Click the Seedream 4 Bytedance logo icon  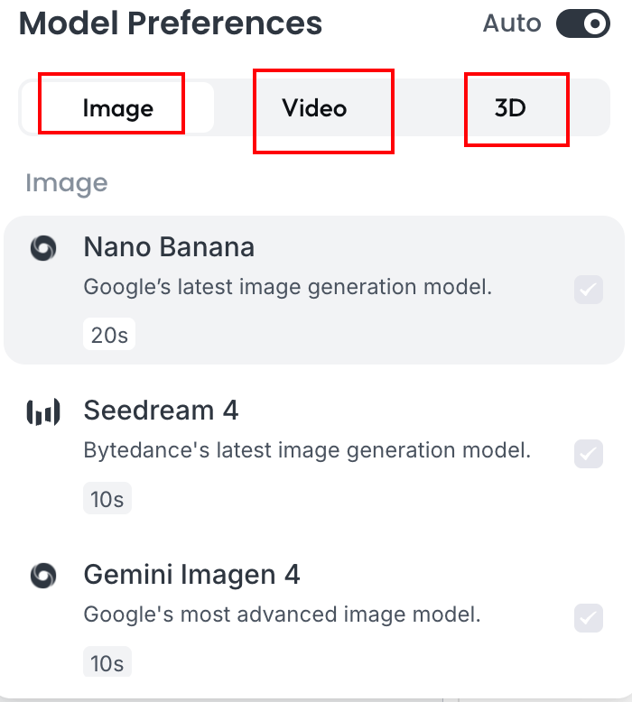tap(43, 412)
